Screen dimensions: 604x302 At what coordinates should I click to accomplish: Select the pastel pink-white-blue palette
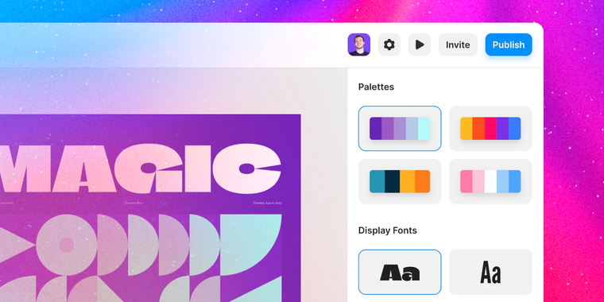pyautogui.click(x=490, y=181)
